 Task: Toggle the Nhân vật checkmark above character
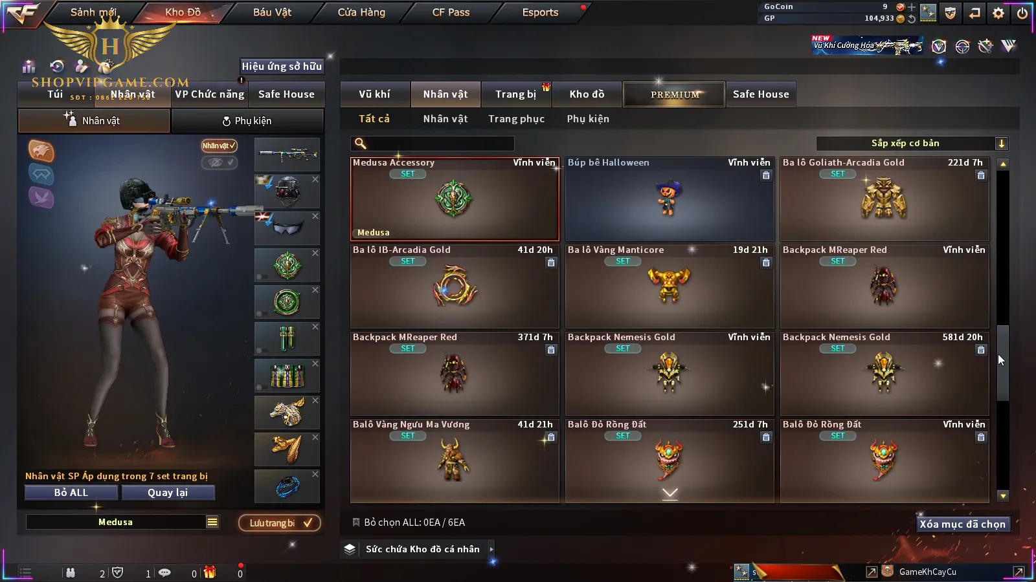219,145
